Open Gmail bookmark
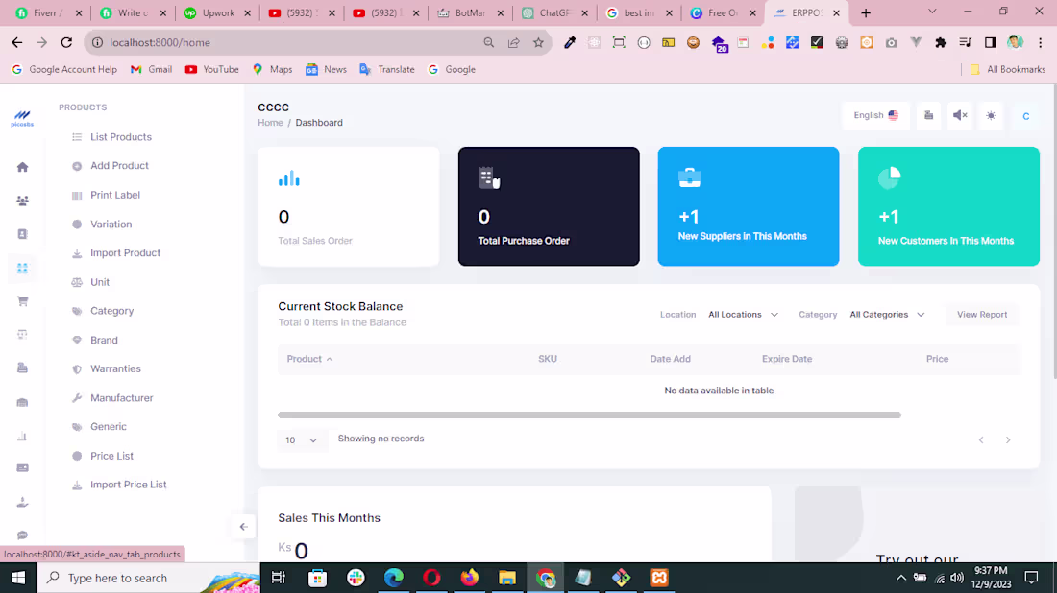 click(151, 69)
